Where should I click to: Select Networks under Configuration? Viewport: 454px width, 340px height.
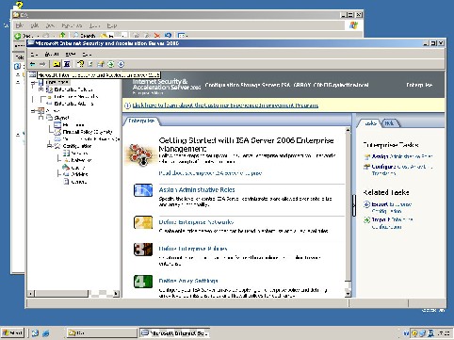coord(81,160)
